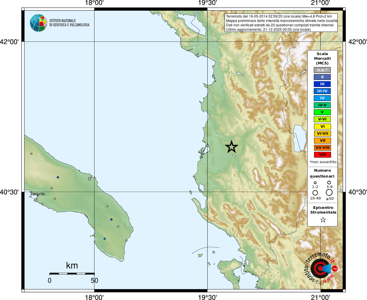Click the INGV globe logo
This screenshot has width=367, height=300.
click(39, 23)
